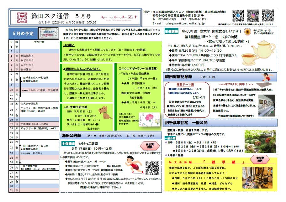Select the ギャラリー展「絵手紙」~6/1 calendar entry

pos(38,128)
